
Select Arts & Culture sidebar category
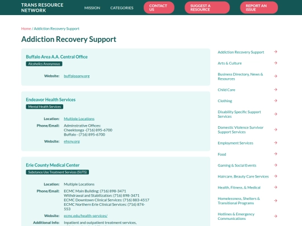point(230,63)
